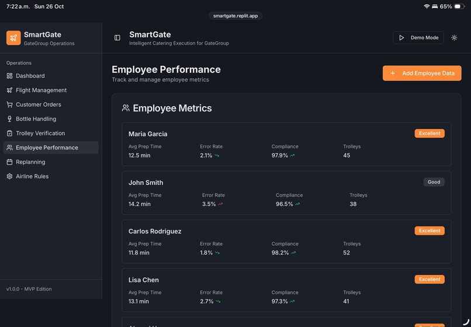Click the sleep focus bed icon

435,6
